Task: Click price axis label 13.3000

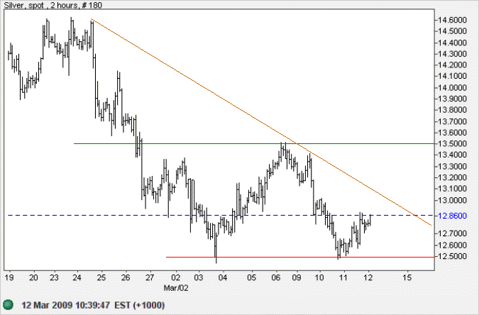Action: 453,167
